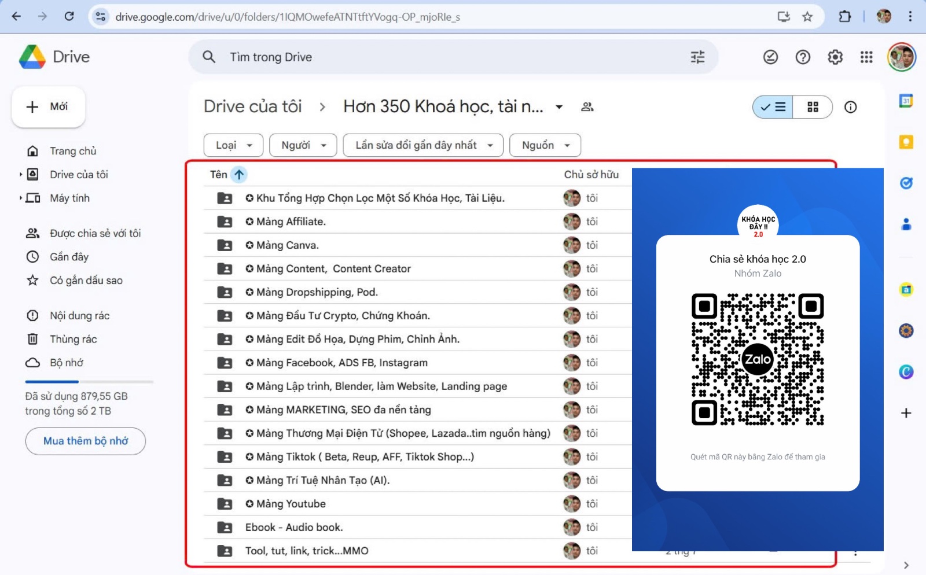926x575 pixels.
Task: Click the shared people icon beside folder title
Action: (x=587, y=107)
